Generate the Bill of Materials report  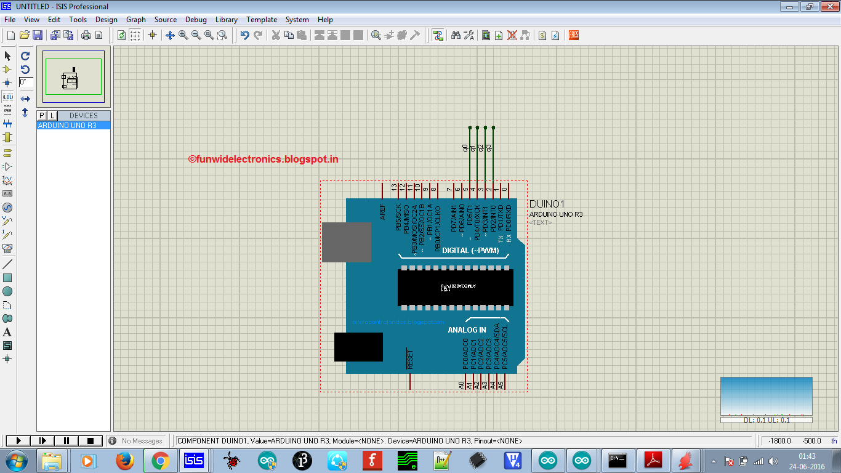point(542,36)
